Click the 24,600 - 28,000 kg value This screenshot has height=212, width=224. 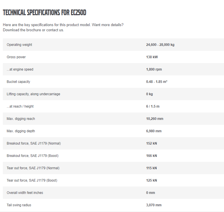click(160, 45)
